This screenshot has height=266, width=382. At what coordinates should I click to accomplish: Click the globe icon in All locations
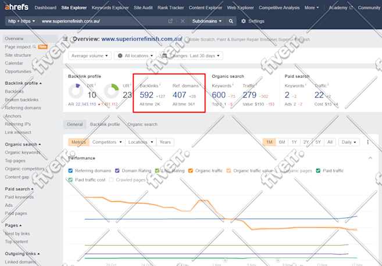coord(120,56)
